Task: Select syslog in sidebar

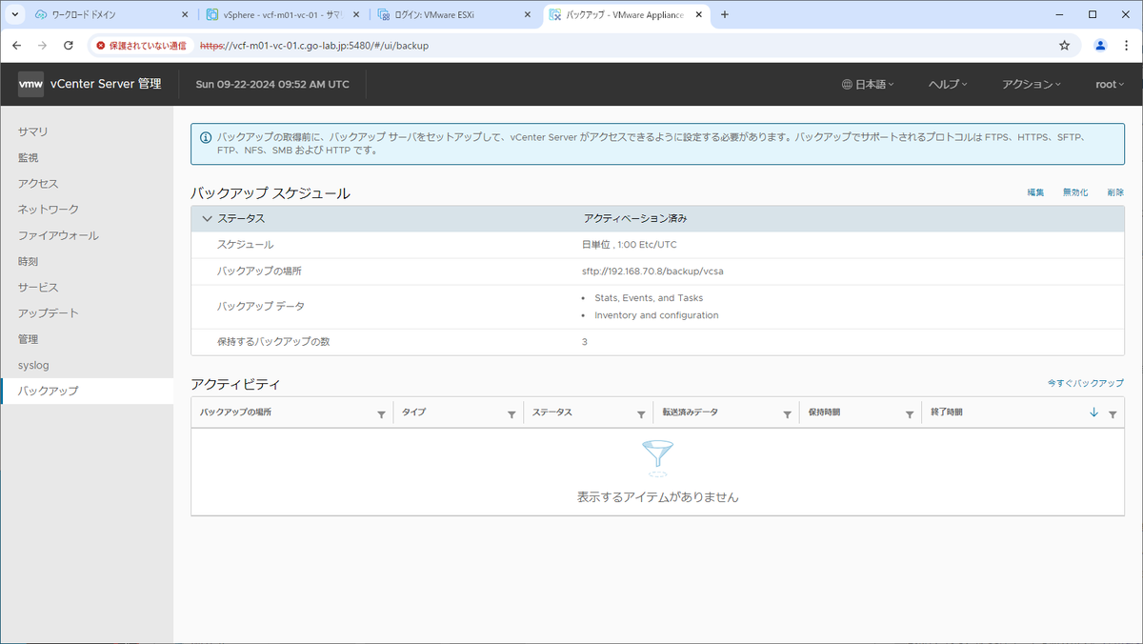Action: (87, 365)
